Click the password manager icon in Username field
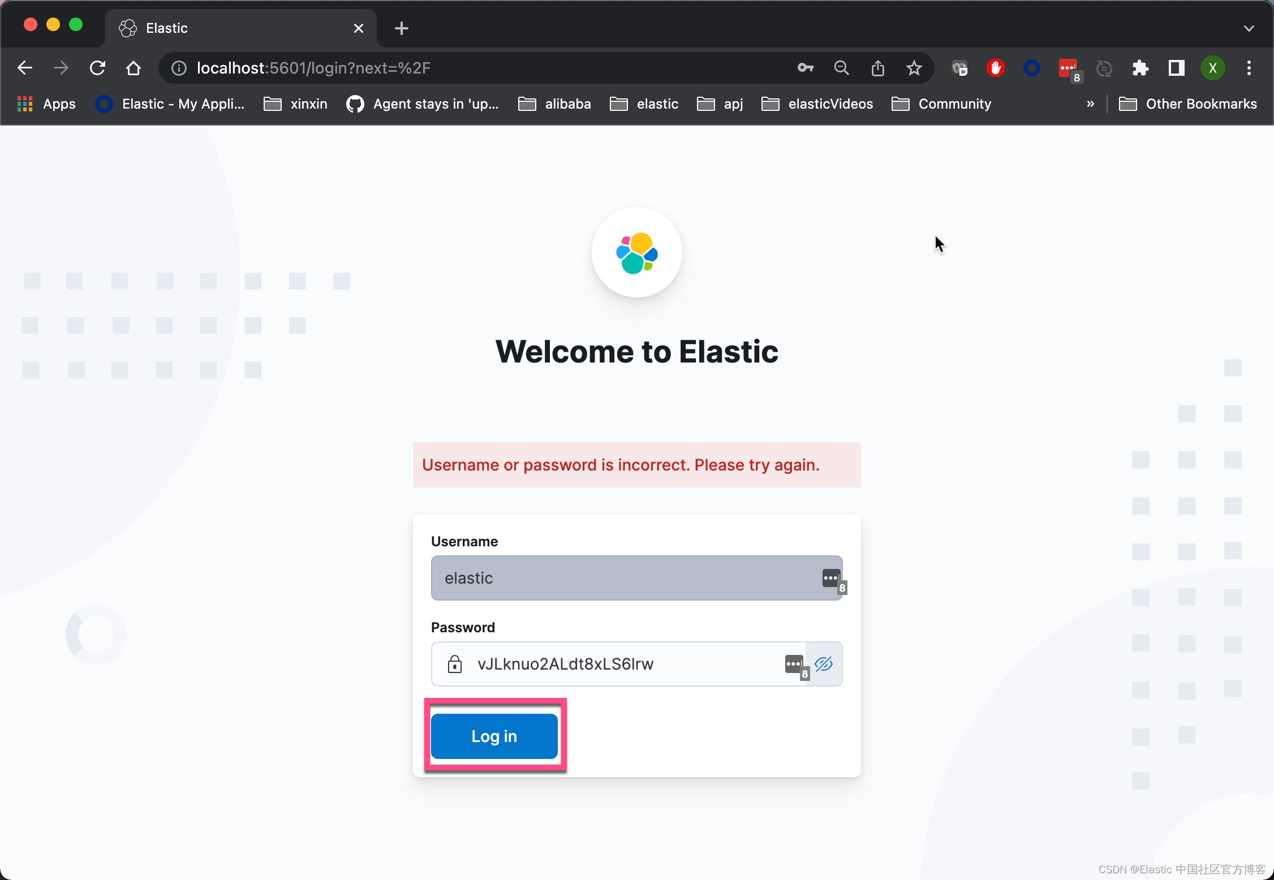 click(832, 579)
